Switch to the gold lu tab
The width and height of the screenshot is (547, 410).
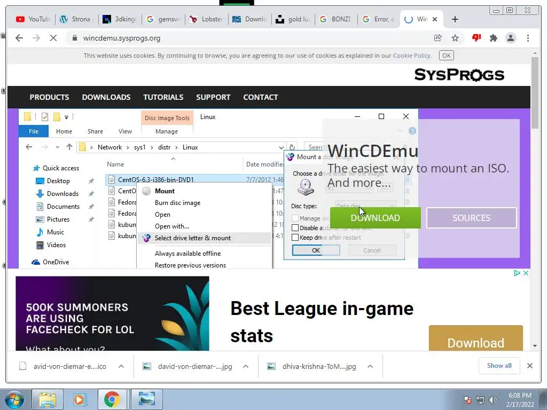293,19
